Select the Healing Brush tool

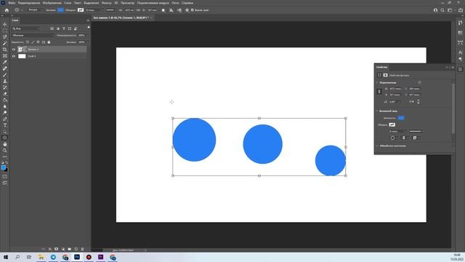click(5, 68)
